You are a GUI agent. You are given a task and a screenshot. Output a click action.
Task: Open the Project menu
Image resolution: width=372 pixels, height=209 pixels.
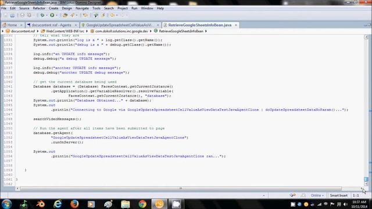click(x=123, y=8)
